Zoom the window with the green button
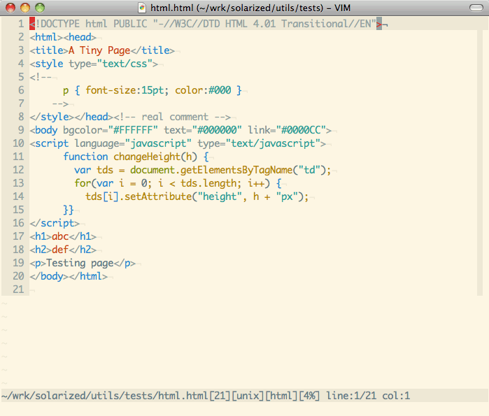The height and width of the screenshot is (416, 489). 39,8
